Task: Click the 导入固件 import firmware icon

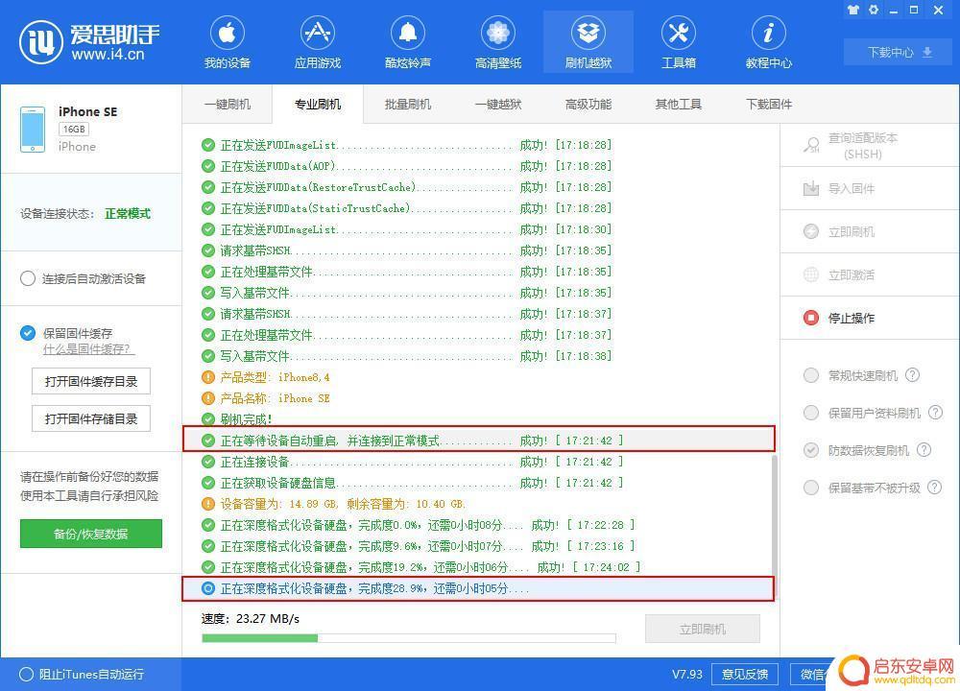Action: [x=811, y=188]
